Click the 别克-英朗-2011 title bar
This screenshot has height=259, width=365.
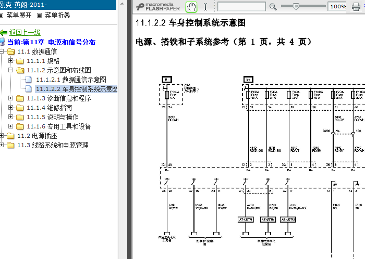pos(58,5)
